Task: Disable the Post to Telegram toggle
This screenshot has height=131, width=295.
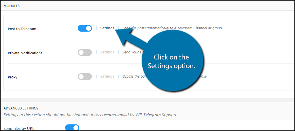Action: point(85,28)
